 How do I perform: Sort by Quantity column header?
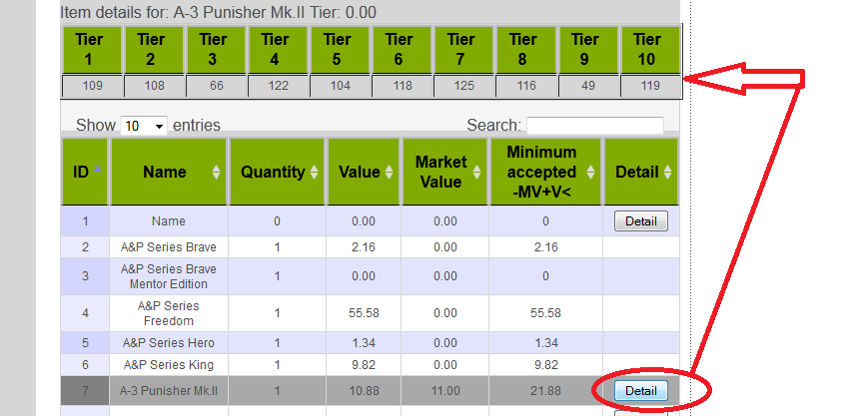(277, 172)
